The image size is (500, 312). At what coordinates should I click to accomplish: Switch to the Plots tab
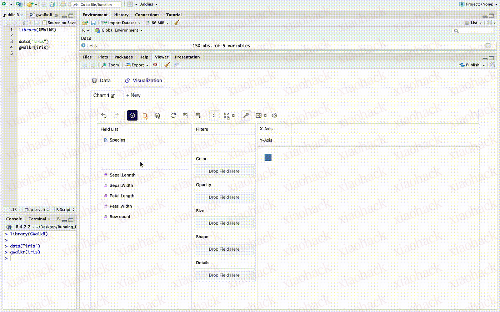click(103, 57)
